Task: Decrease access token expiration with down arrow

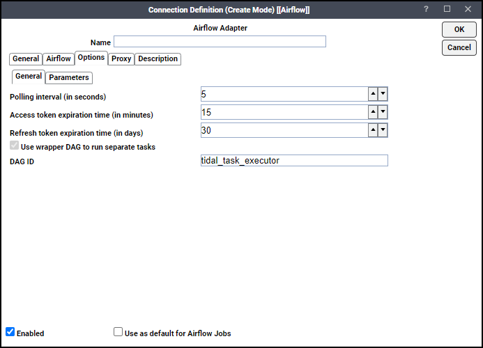Action: [383, 112]
